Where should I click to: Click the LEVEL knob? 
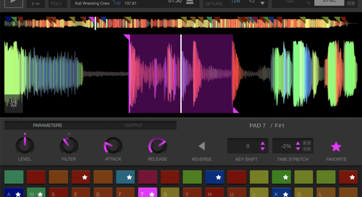click(24, 145)
